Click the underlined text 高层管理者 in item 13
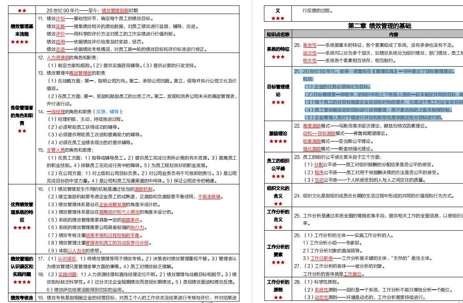This screenshot has width=463, height=303. (x=80, y=73)
